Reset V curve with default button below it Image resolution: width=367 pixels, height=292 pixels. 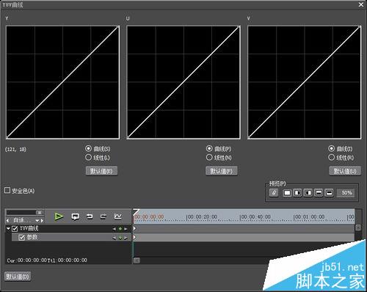[x=345, y=171]
